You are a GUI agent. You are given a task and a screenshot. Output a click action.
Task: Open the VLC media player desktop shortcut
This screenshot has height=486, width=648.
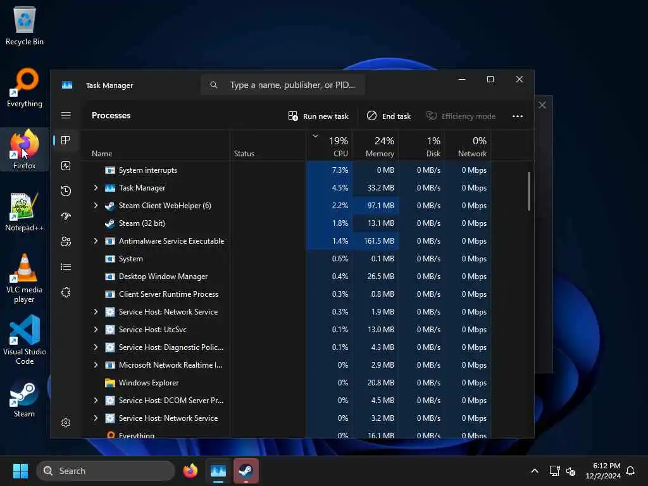pos(25,278)
